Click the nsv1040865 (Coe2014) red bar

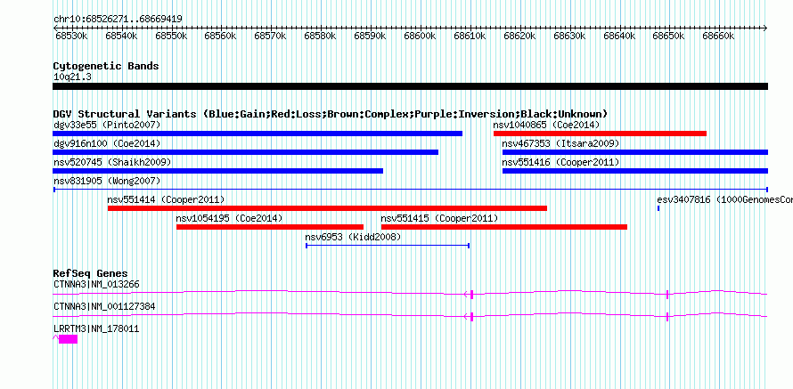pos(600,134)
